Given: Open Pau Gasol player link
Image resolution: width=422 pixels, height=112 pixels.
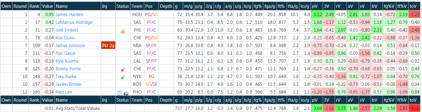Looking at the screenshot, I should pyautogui.click(x=66, y=53).
